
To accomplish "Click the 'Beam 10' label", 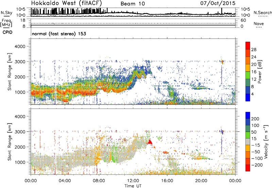I will click(x=133, y=4).
